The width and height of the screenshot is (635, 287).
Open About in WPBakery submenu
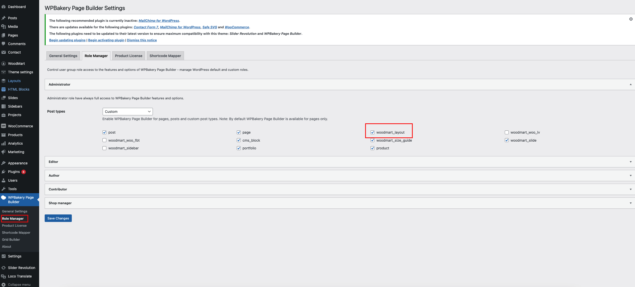coord(7,246)
